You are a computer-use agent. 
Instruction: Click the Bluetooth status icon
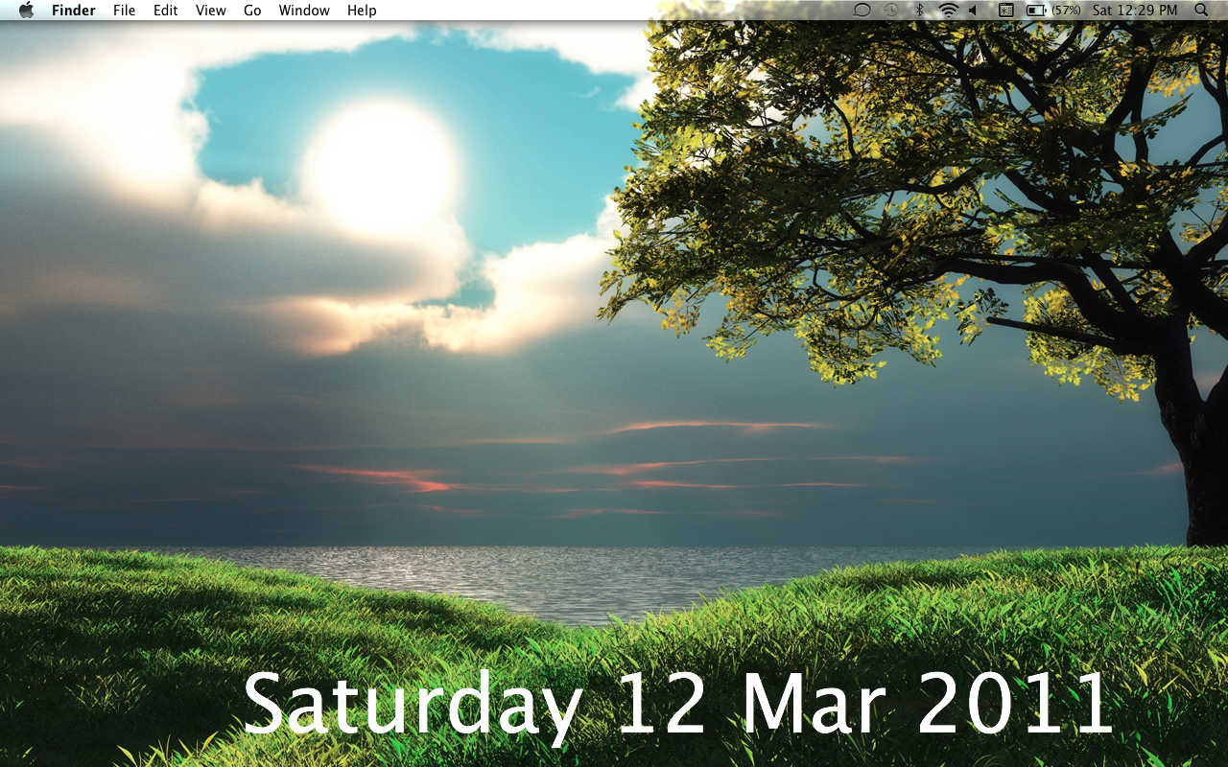pyautogui.click(x=919, y=10)
